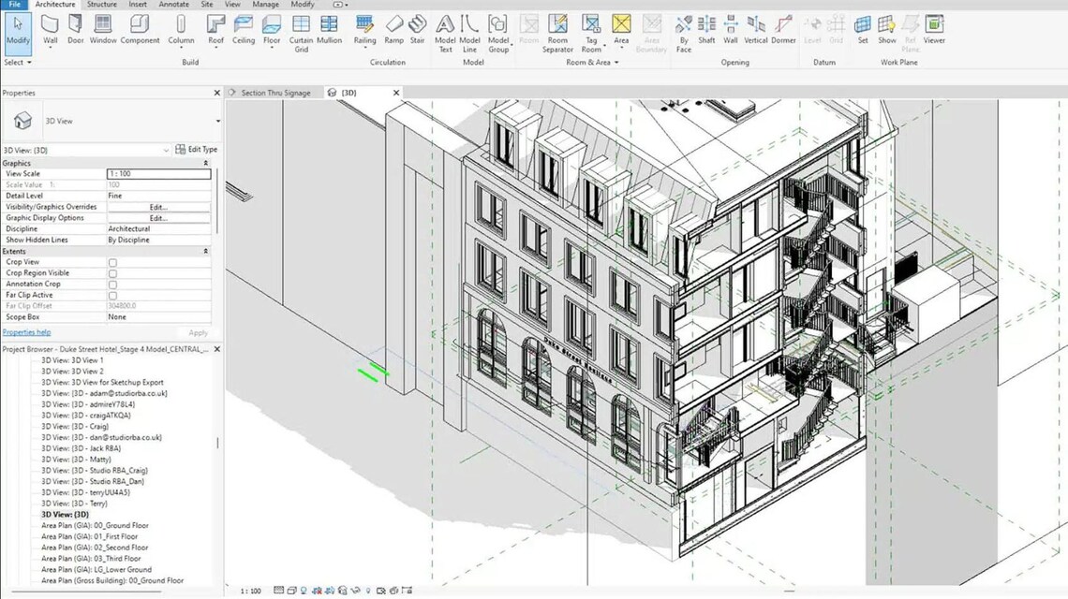Open the Room Separator tool

point(558,28)
